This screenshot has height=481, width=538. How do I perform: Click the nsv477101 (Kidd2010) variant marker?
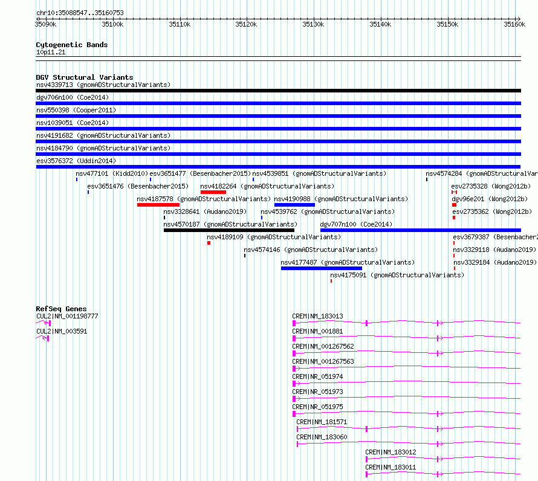click(77, 179)
